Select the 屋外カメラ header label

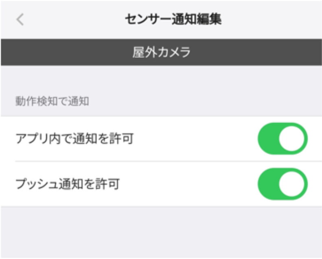coord(161,52)
